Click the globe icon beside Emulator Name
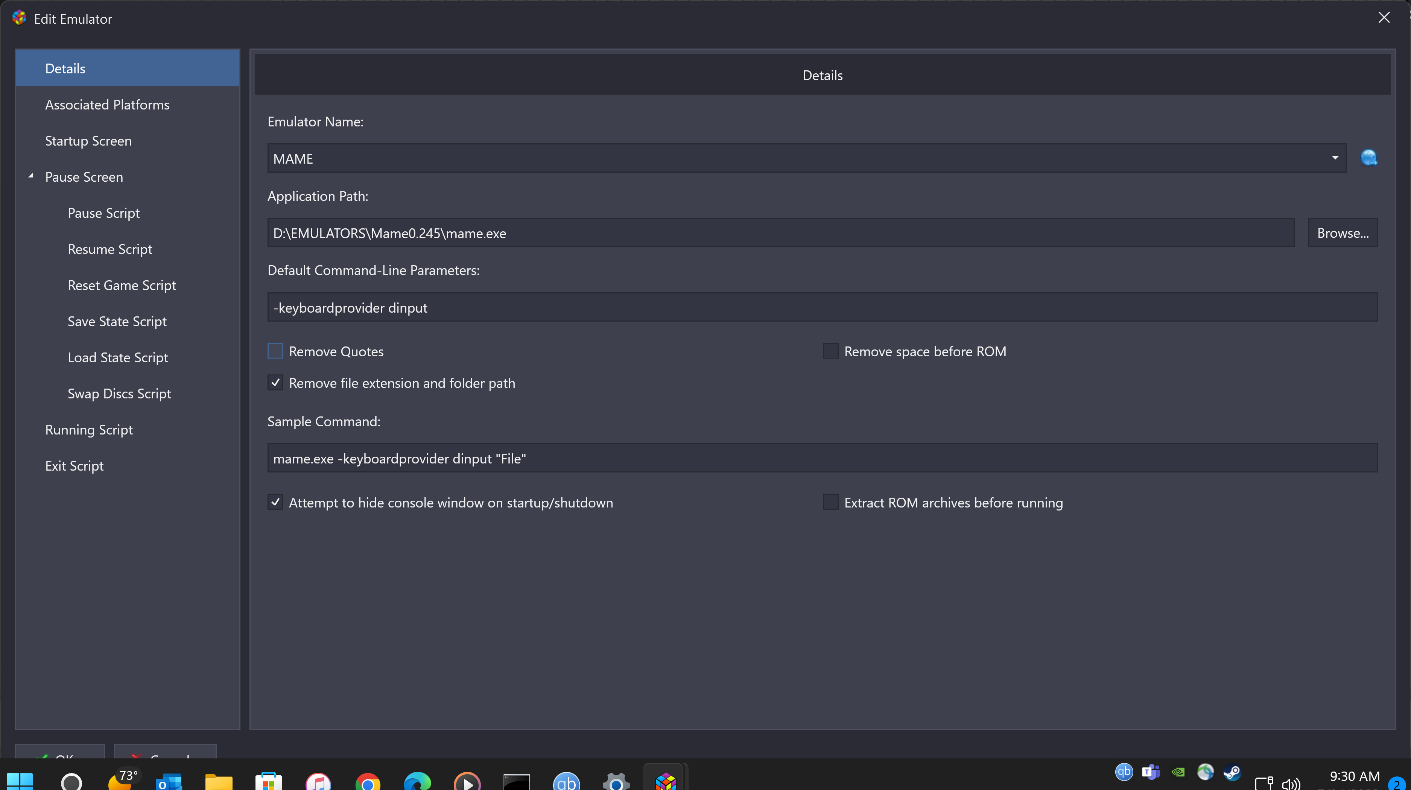Image resolution: width=1411 pixels, height=790 pixels. coord(1369,158)
